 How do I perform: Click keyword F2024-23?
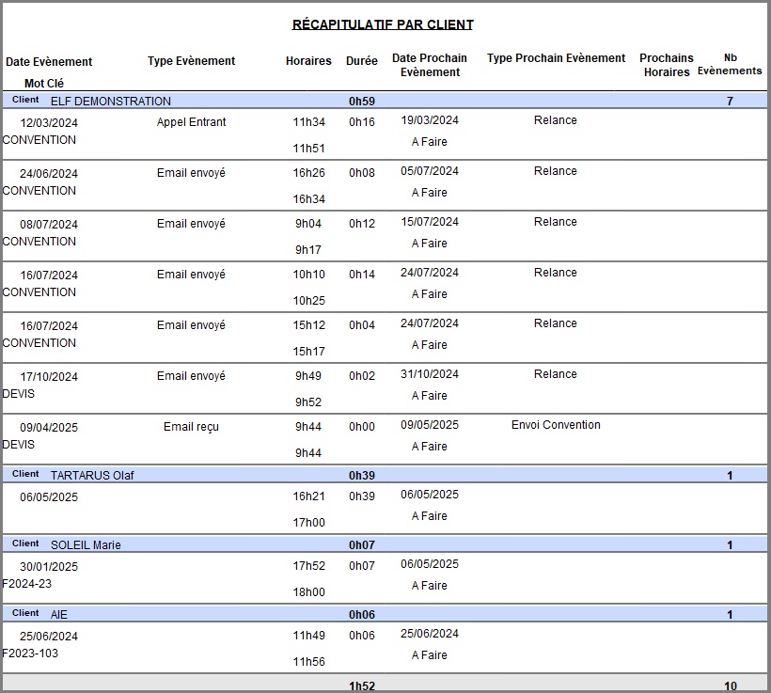[x=27, y=584]
